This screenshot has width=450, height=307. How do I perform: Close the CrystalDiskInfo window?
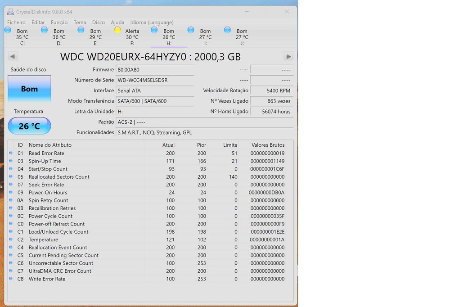(x=287, y=12)
